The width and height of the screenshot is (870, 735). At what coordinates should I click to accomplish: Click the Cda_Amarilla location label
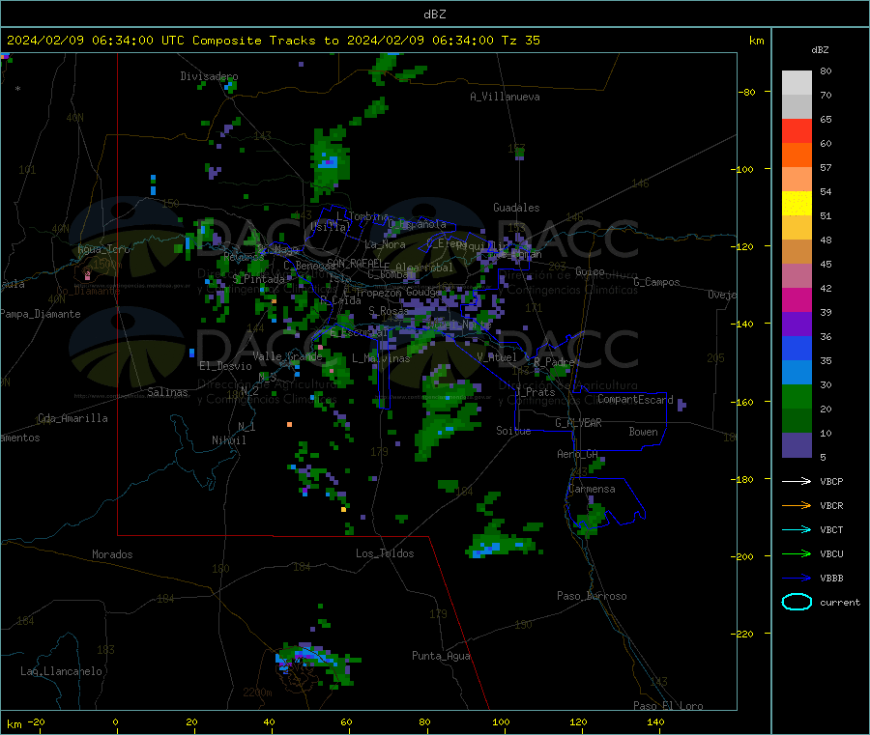click(72, 418)
